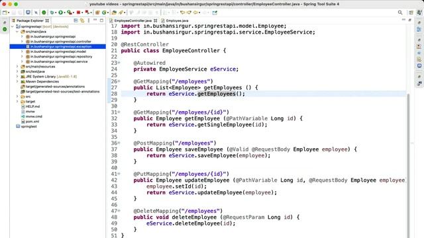
Task: Select the springtest project
Action: (28, 126)
